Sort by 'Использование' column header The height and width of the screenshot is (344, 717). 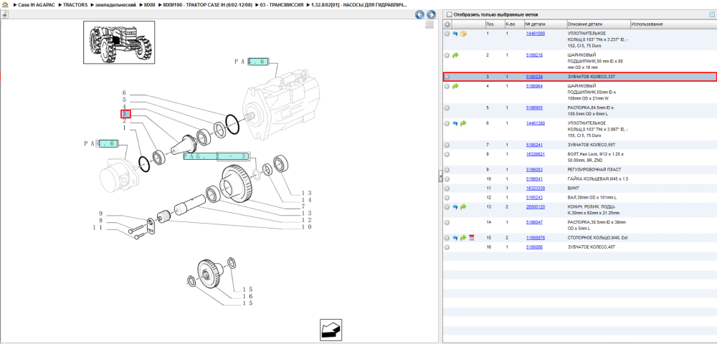(x=673, y=24)
